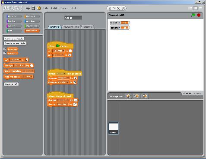This screenshot has height=159, width=206.
Task: Open the File menu
Action: pos(46,8)
